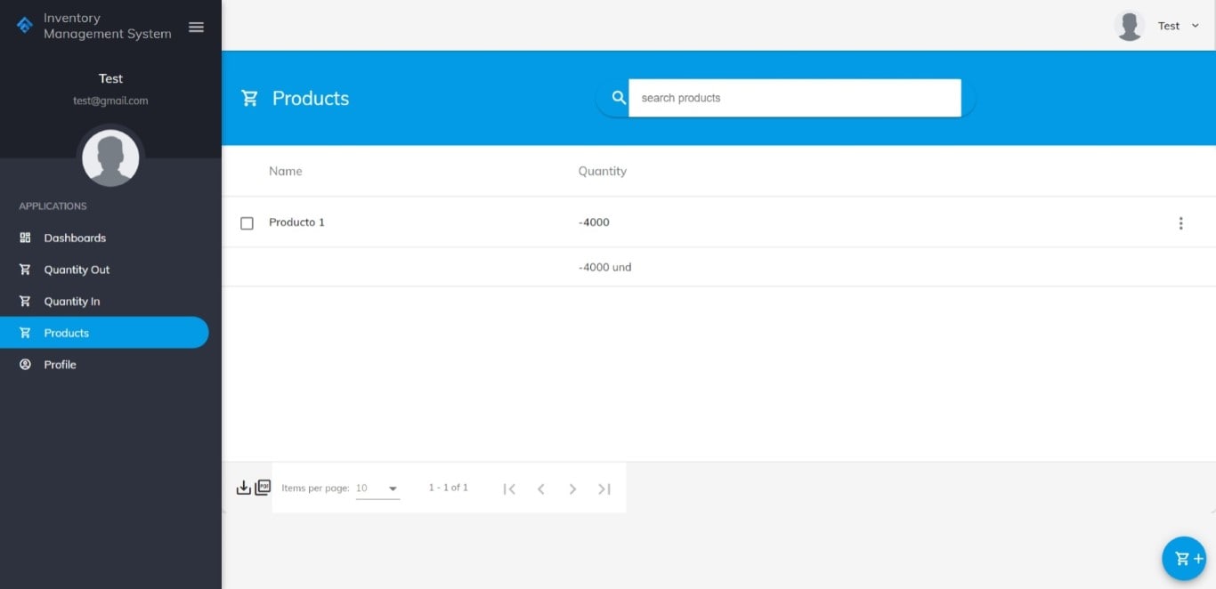Image resolution: width=1216 pixels, height=589 pixels.
Task: Click the Quantity column header
Action: (x=602, y=171)
